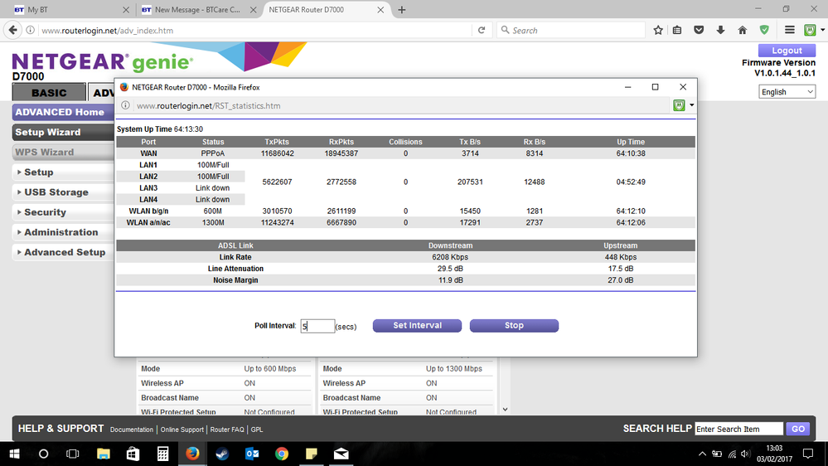Screen dimensions: 828x466
Task: Bookmark this page with the star icon
Action: point(658,30)
